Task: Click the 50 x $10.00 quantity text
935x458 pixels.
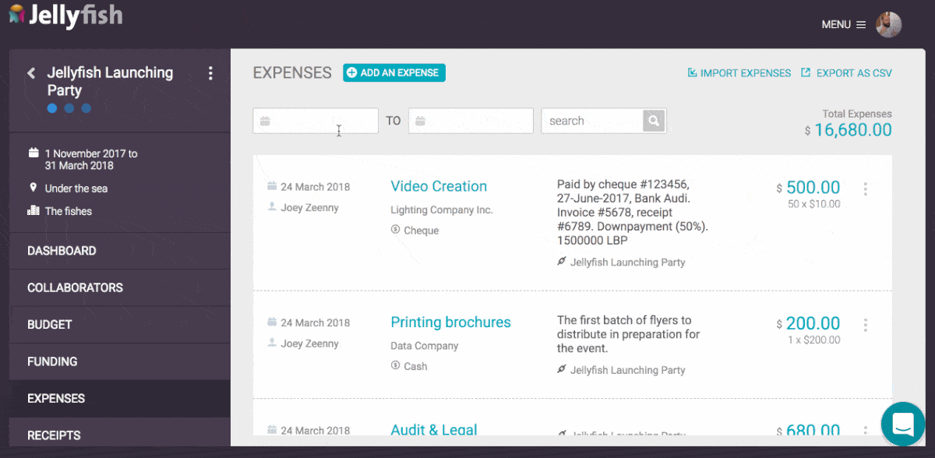Action: click(x=814, y=204)
